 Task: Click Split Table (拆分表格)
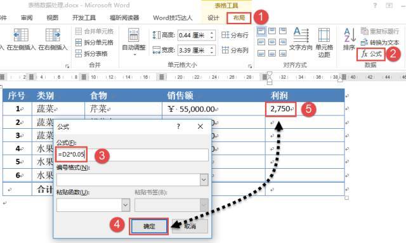pyautogui.click(x=91, y=54)
